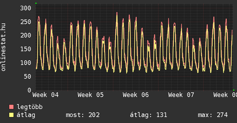Click the 'most: 202' statistic
This screenshot has height=123, width=237.
[83, 115]
